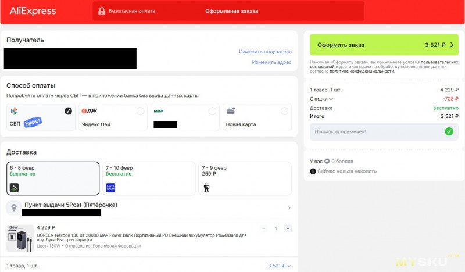Screen dimensions: 465x272
Task: Click the SBP payment logo icon
Action: [x=14, y=111]
